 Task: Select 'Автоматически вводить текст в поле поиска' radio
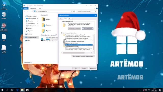pyautogui.click(x=66, y=37)
